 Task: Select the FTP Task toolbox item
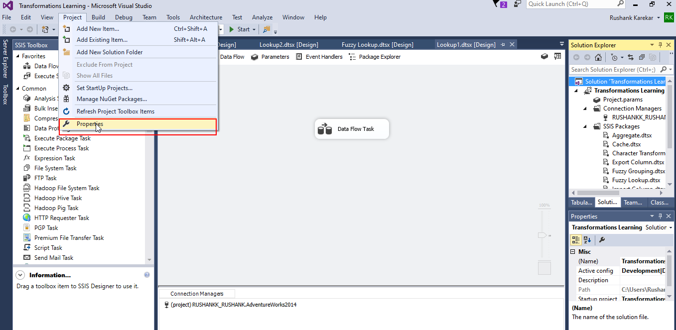point(45,178)
